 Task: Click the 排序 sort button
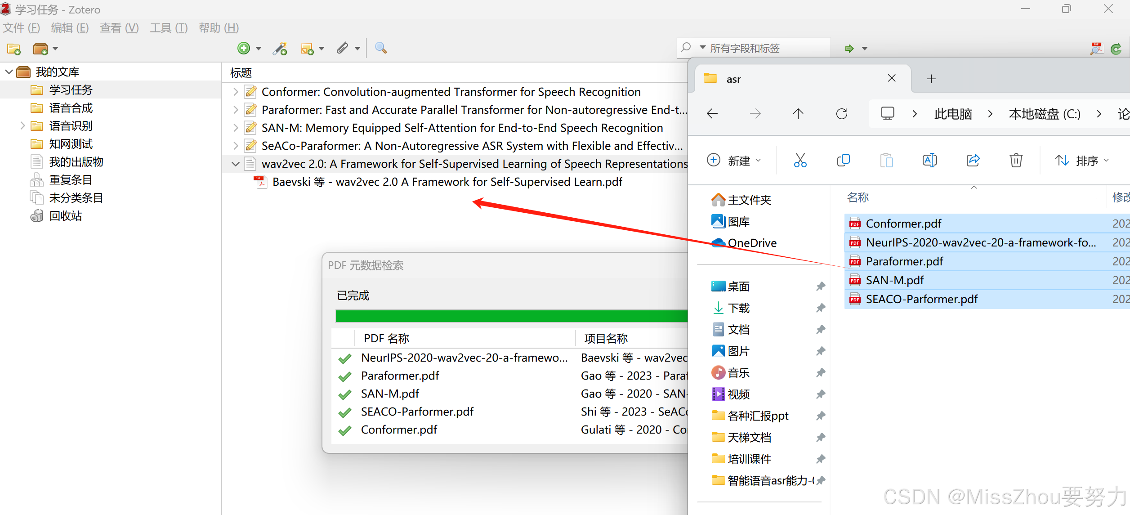pos(1081,160)
